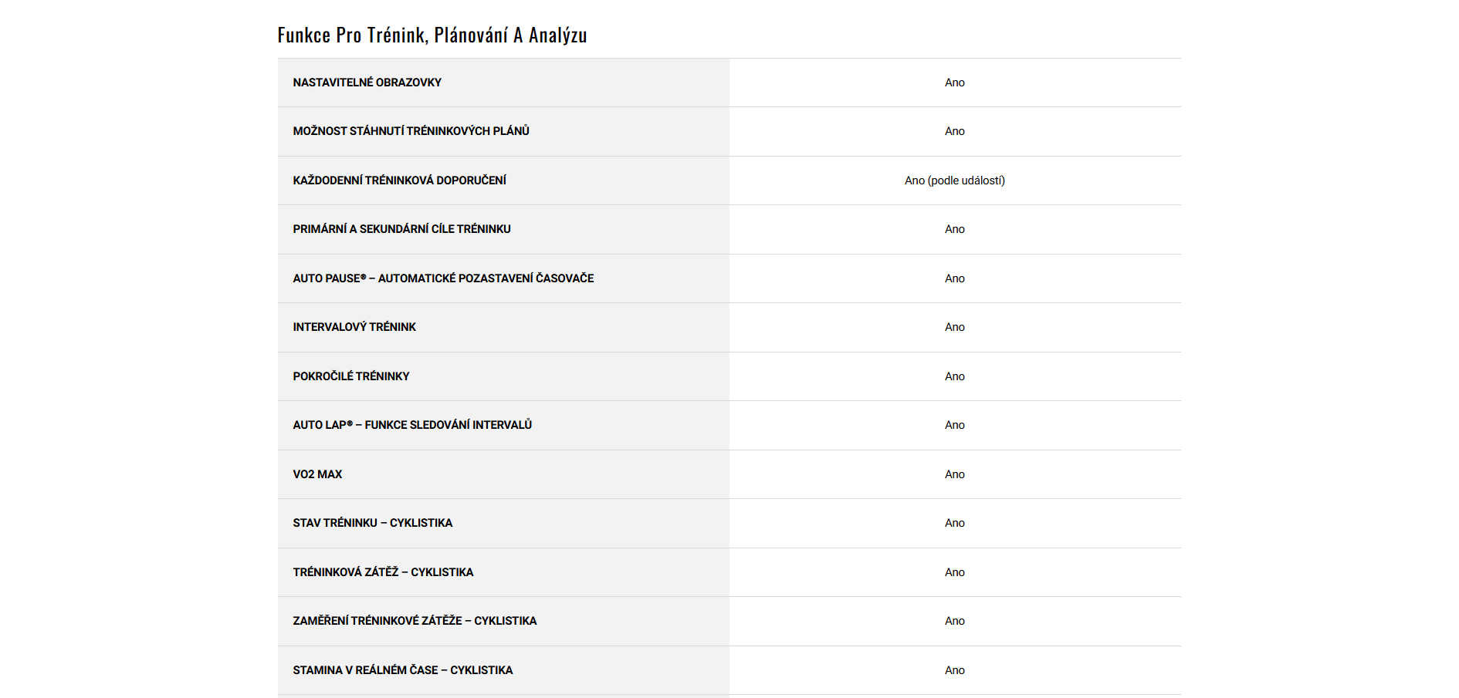Click 'Každodenní tréninková doporučení' label
This screenshot has width=1459, height=698.
[x=399, y=180]
